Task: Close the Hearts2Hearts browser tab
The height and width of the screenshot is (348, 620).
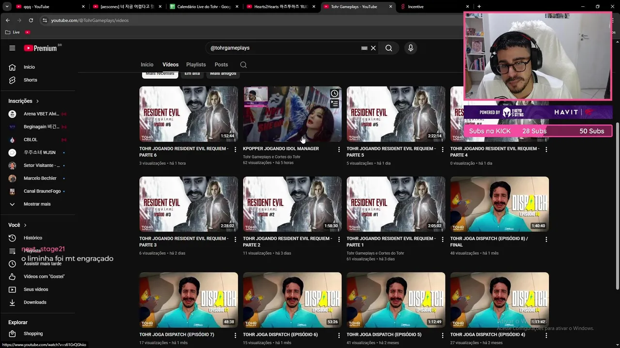Action: point(314,7)
